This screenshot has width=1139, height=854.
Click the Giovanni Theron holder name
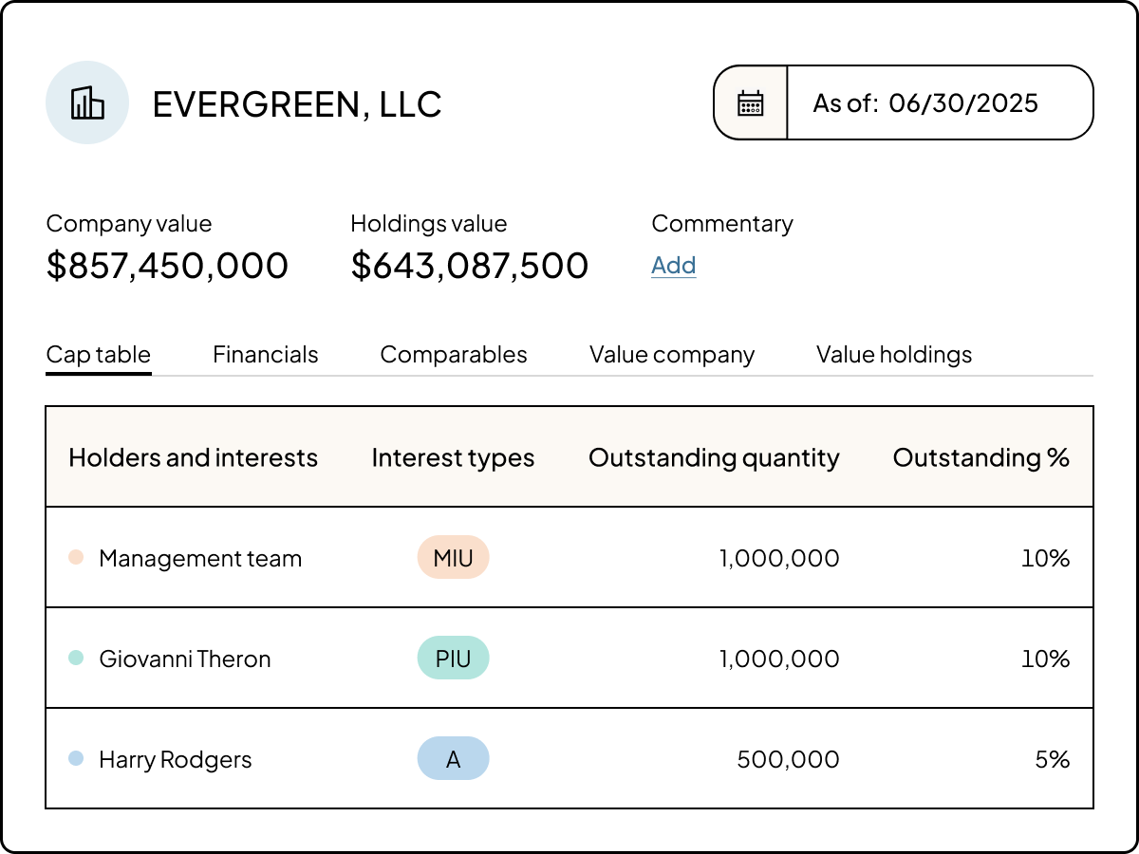[x=186, y=658]
